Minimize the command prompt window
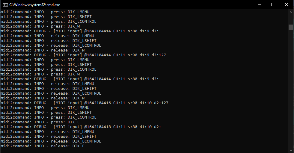 pos(259,4)
